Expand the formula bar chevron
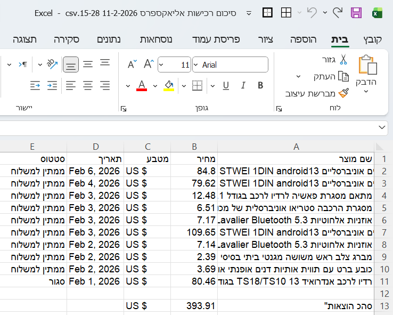 pyautogui.click(x=382, y=127)
